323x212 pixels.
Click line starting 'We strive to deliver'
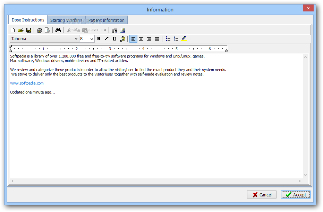click(x=107, y=74)
